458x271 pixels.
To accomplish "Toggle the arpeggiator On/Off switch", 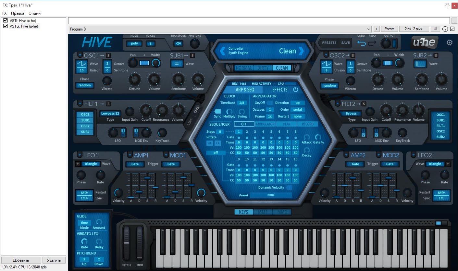I will point(270,103).
